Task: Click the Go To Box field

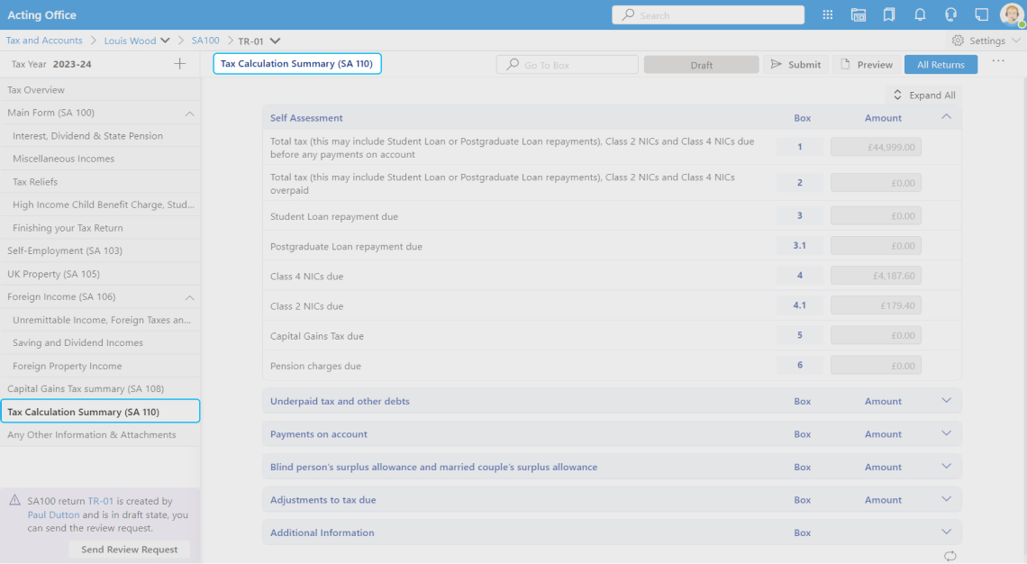Action: pos(568,65)
